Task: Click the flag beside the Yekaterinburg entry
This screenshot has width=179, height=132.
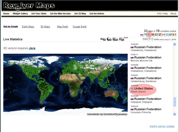Action: [132, 78]
